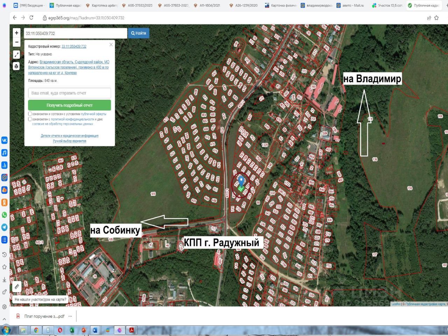The width and height of the screenshot is (448, 336).
Task: Reload the current page
Action: pos(31,17)
